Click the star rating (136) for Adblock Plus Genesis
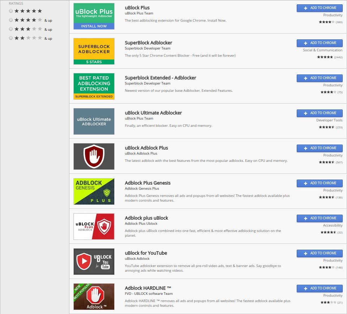The height and width of the screenshot is (314, 347). click(x=331, y=197)
